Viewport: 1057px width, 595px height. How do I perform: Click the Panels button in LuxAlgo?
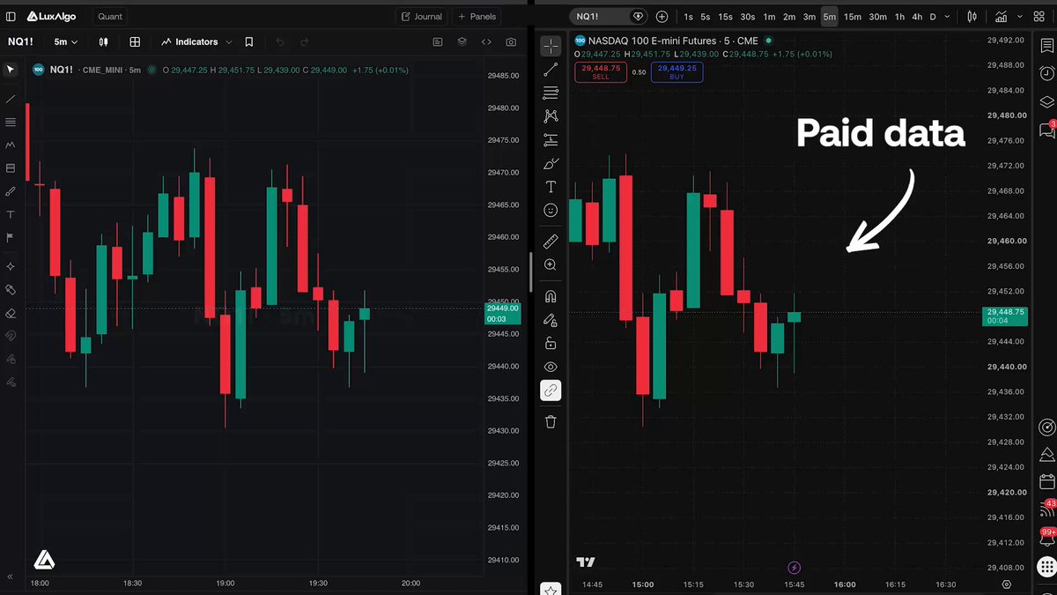477,16
